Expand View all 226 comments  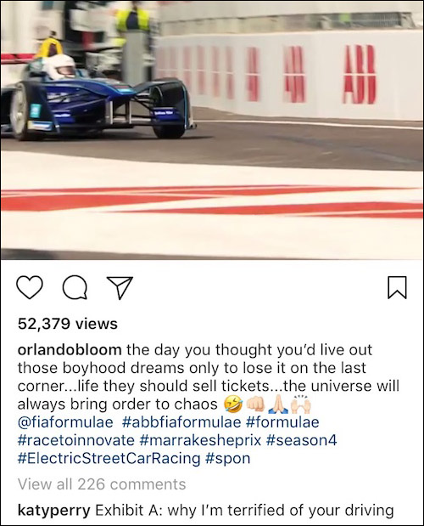pyautogui.click(x=102, y=484)
